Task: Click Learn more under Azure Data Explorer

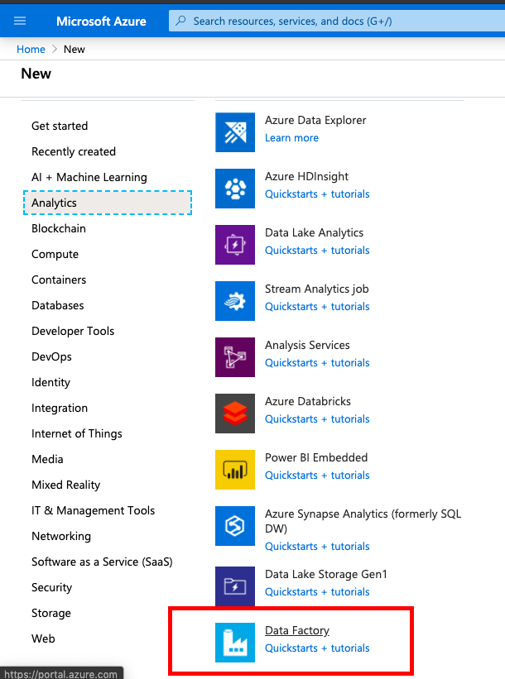Action: (291, 137)
